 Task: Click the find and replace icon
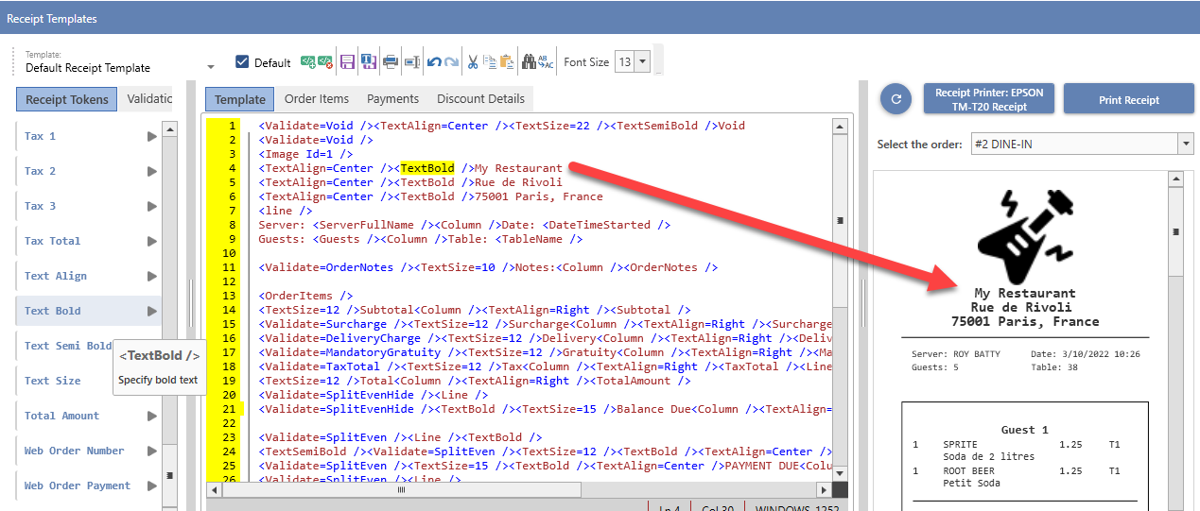546,62
